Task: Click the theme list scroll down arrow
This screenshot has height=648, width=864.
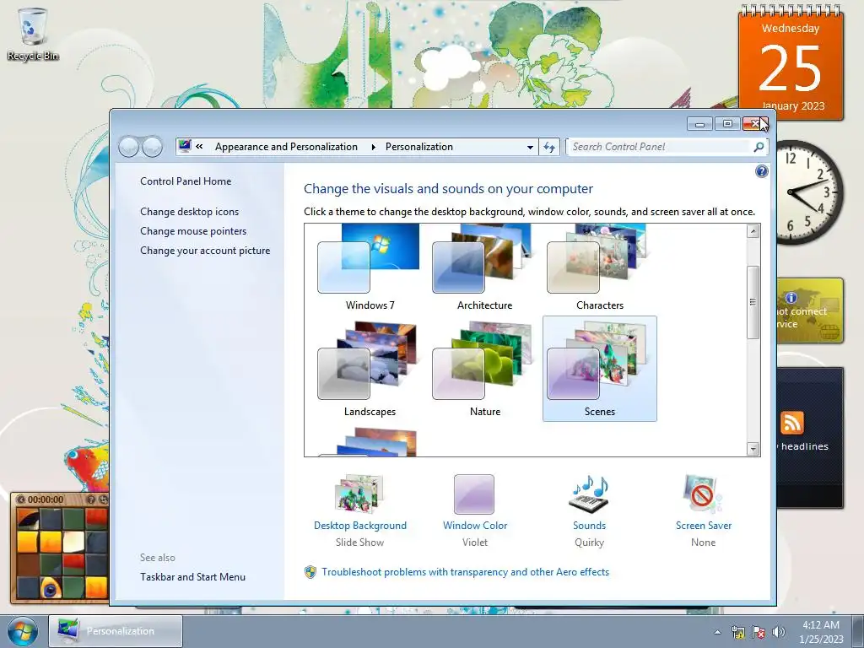Action: coord(753,449)
